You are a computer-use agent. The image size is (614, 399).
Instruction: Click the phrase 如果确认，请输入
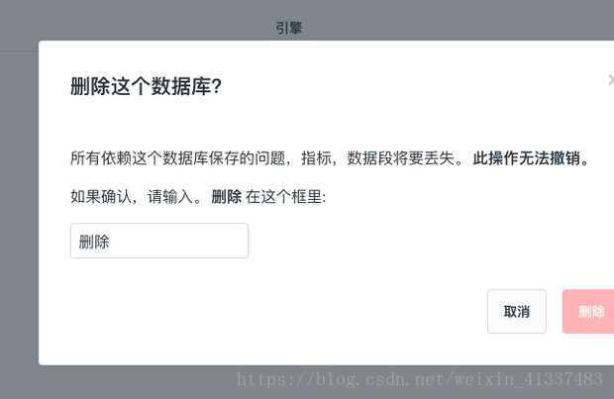pyautogui.click(x=132, y=197)
